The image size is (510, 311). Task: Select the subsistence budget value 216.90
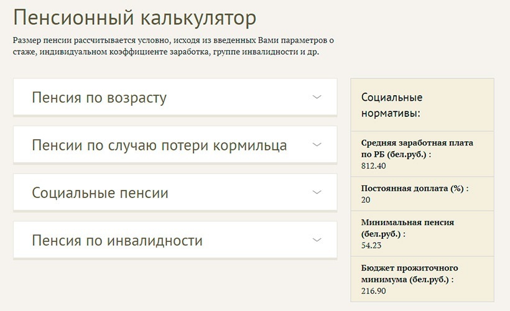tap(373, 290)
